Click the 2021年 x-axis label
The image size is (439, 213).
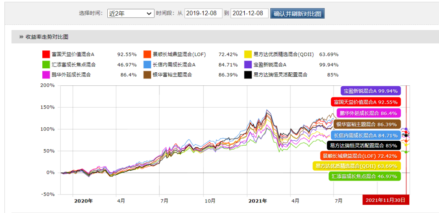[258, 201]
